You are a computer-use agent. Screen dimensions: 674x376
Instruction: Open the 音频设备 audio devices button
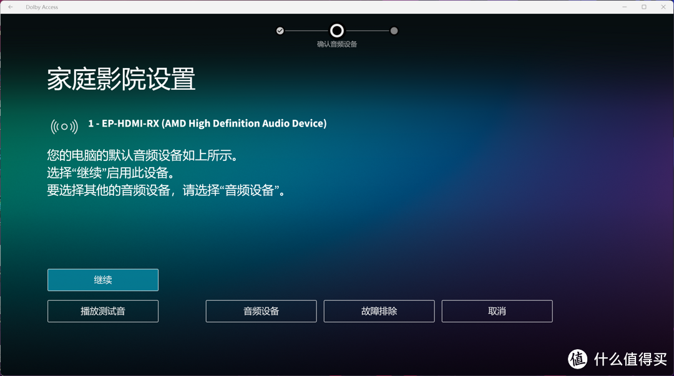point(261,311)
